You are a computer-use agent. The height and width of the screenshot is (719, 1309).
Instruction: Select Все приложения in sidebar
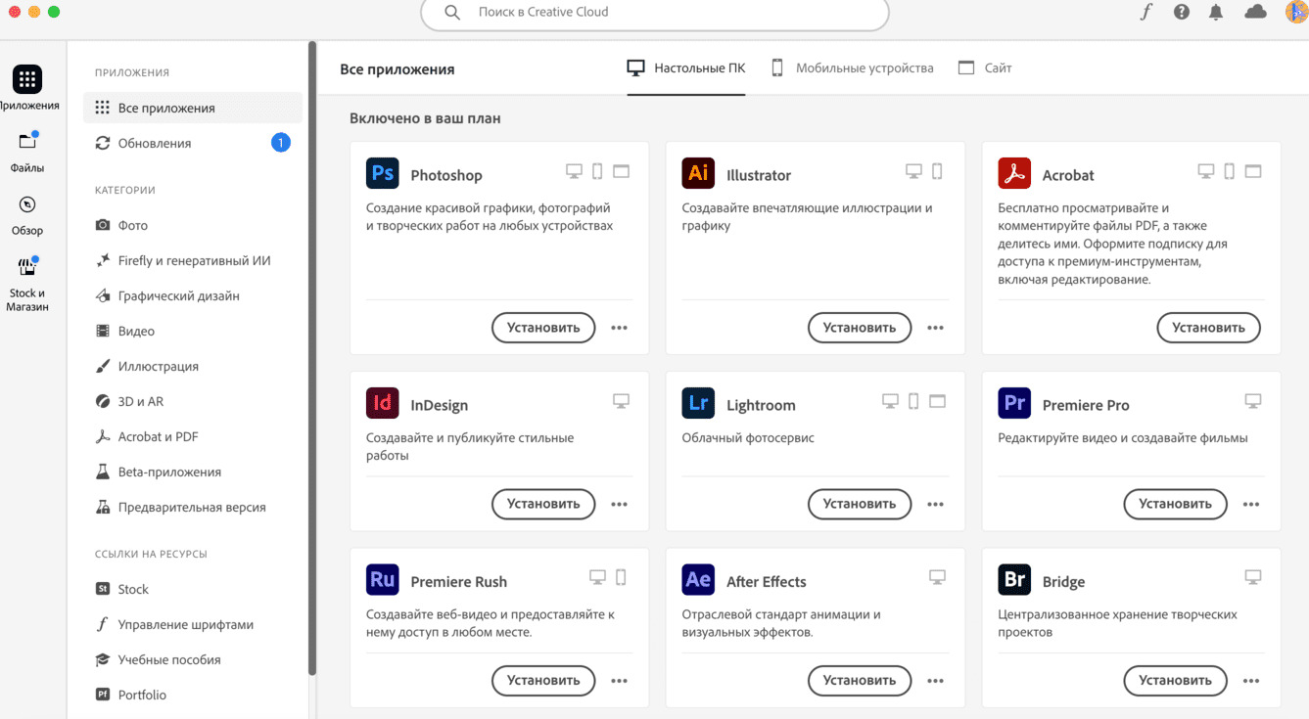click(x=193, y=108)
